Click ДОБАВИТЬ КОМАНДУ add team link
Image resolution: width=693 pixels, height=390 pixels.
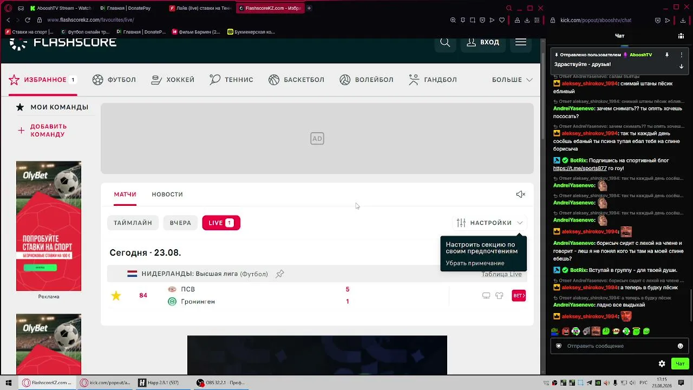point(43,131)
